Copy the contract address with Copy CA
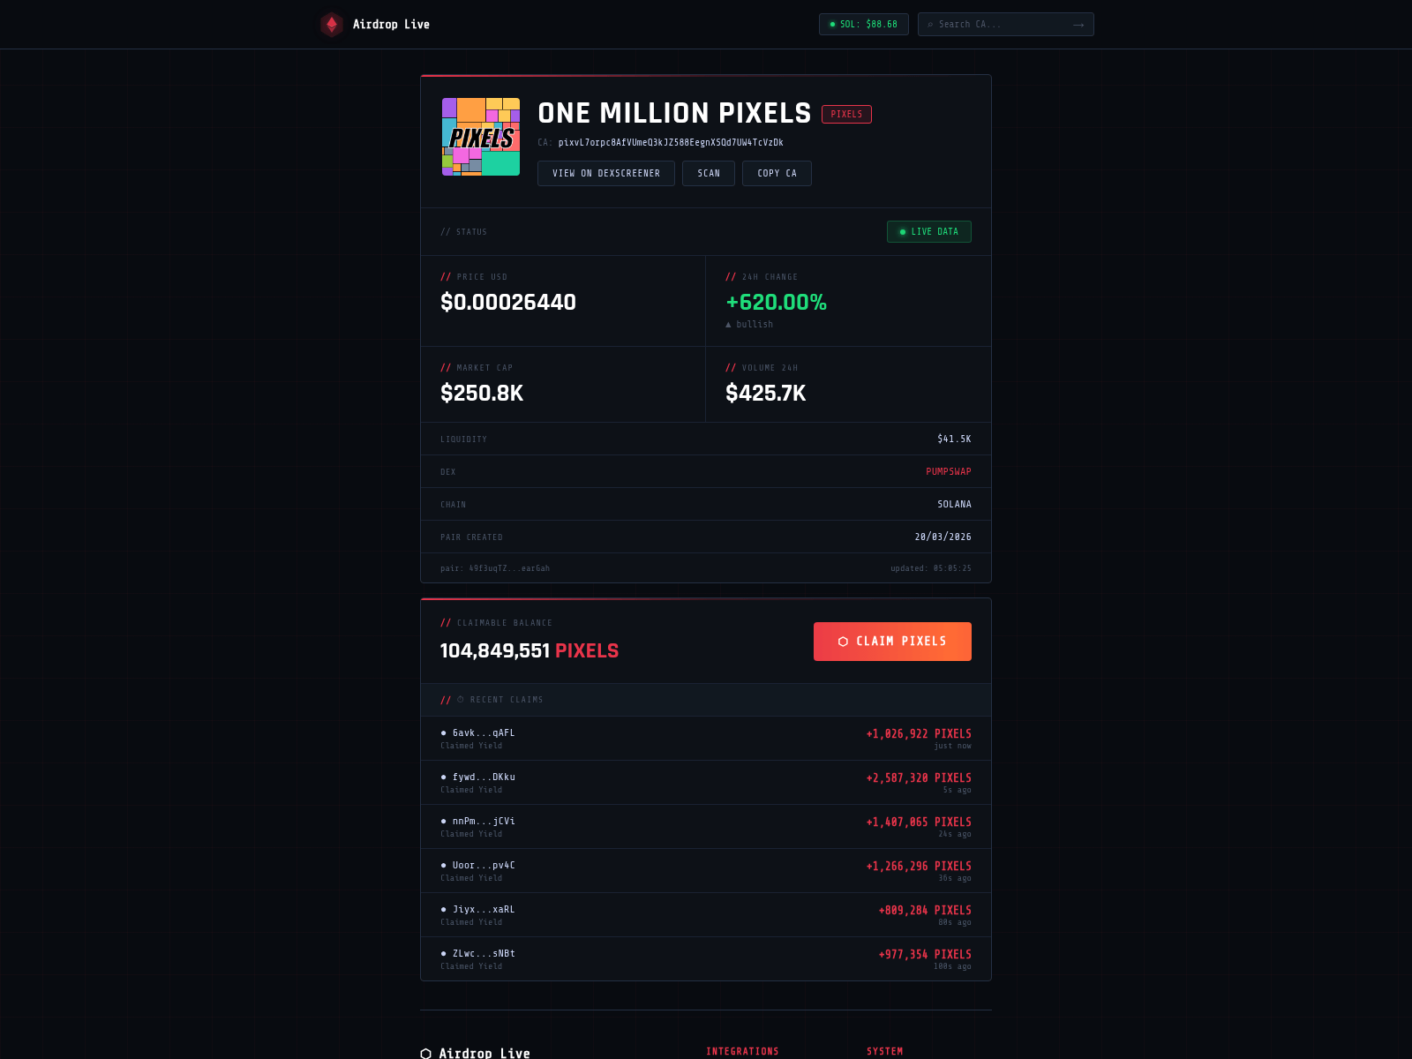The height and width of the screenshot is (1059, 1412). click(777, 174)
